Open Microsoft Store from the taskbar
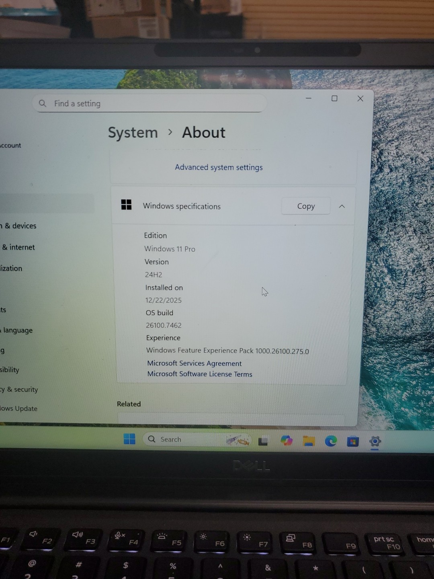The height and width of the screenshot is (579, 434). point(352,441)
